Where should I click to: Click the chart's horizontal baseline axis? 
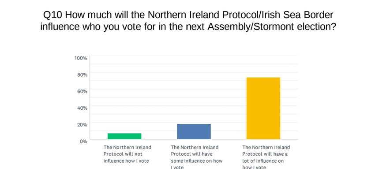pyautogui.click(x=194, y=139)
